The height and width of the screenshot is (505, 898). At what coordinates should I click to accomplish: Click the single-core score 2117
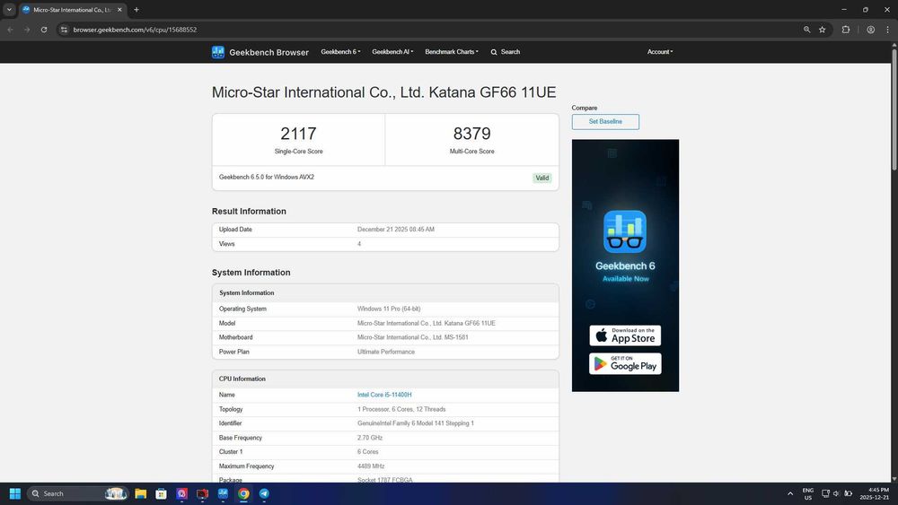[x=298, y=134]
